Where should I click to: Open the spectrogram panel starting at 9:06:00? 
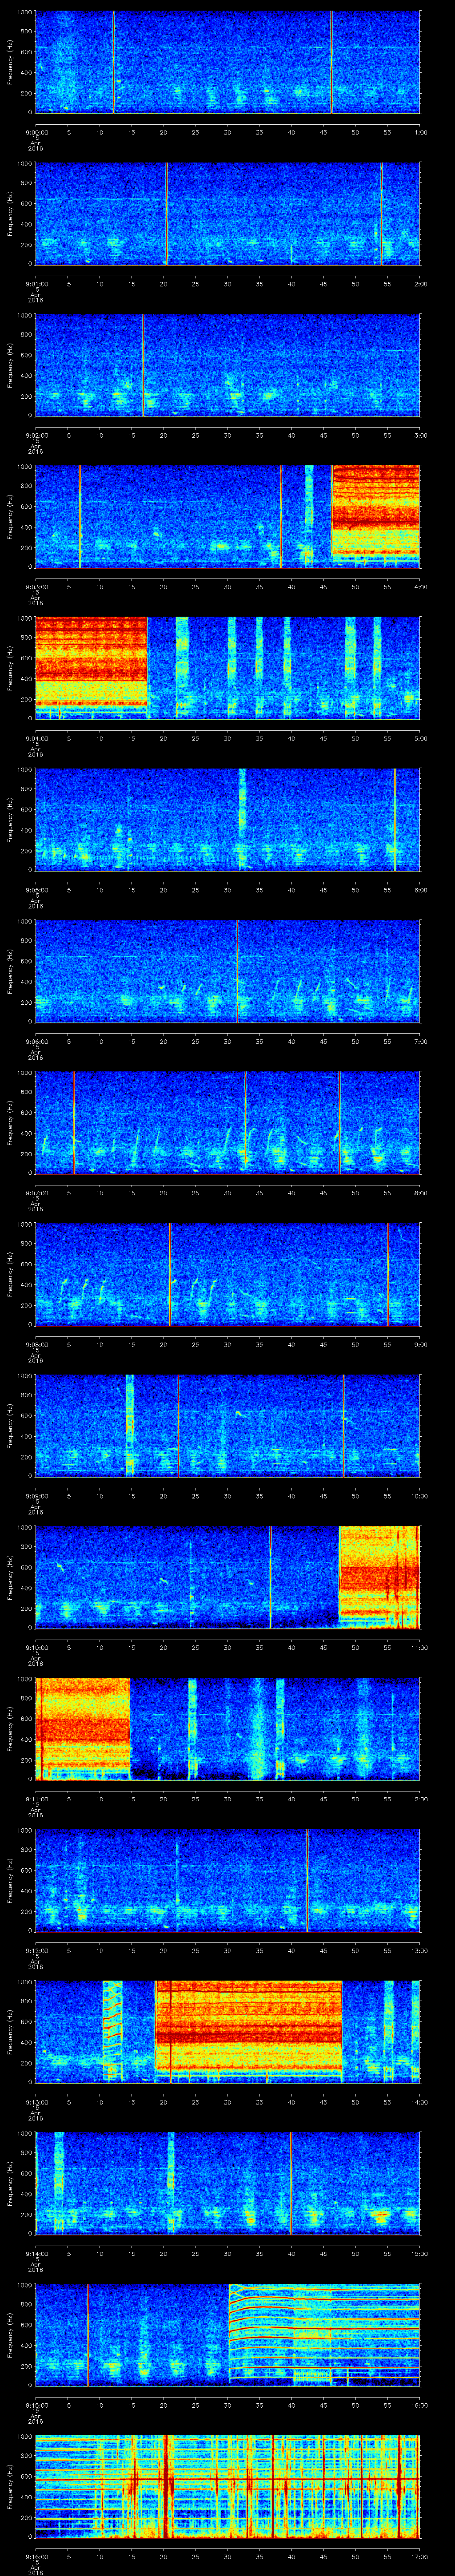point(227,972)
